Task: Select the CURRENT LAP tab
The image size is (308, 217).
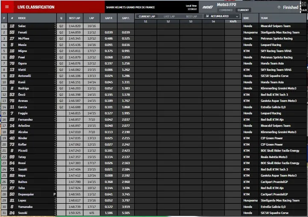Action: click(147, 16)
